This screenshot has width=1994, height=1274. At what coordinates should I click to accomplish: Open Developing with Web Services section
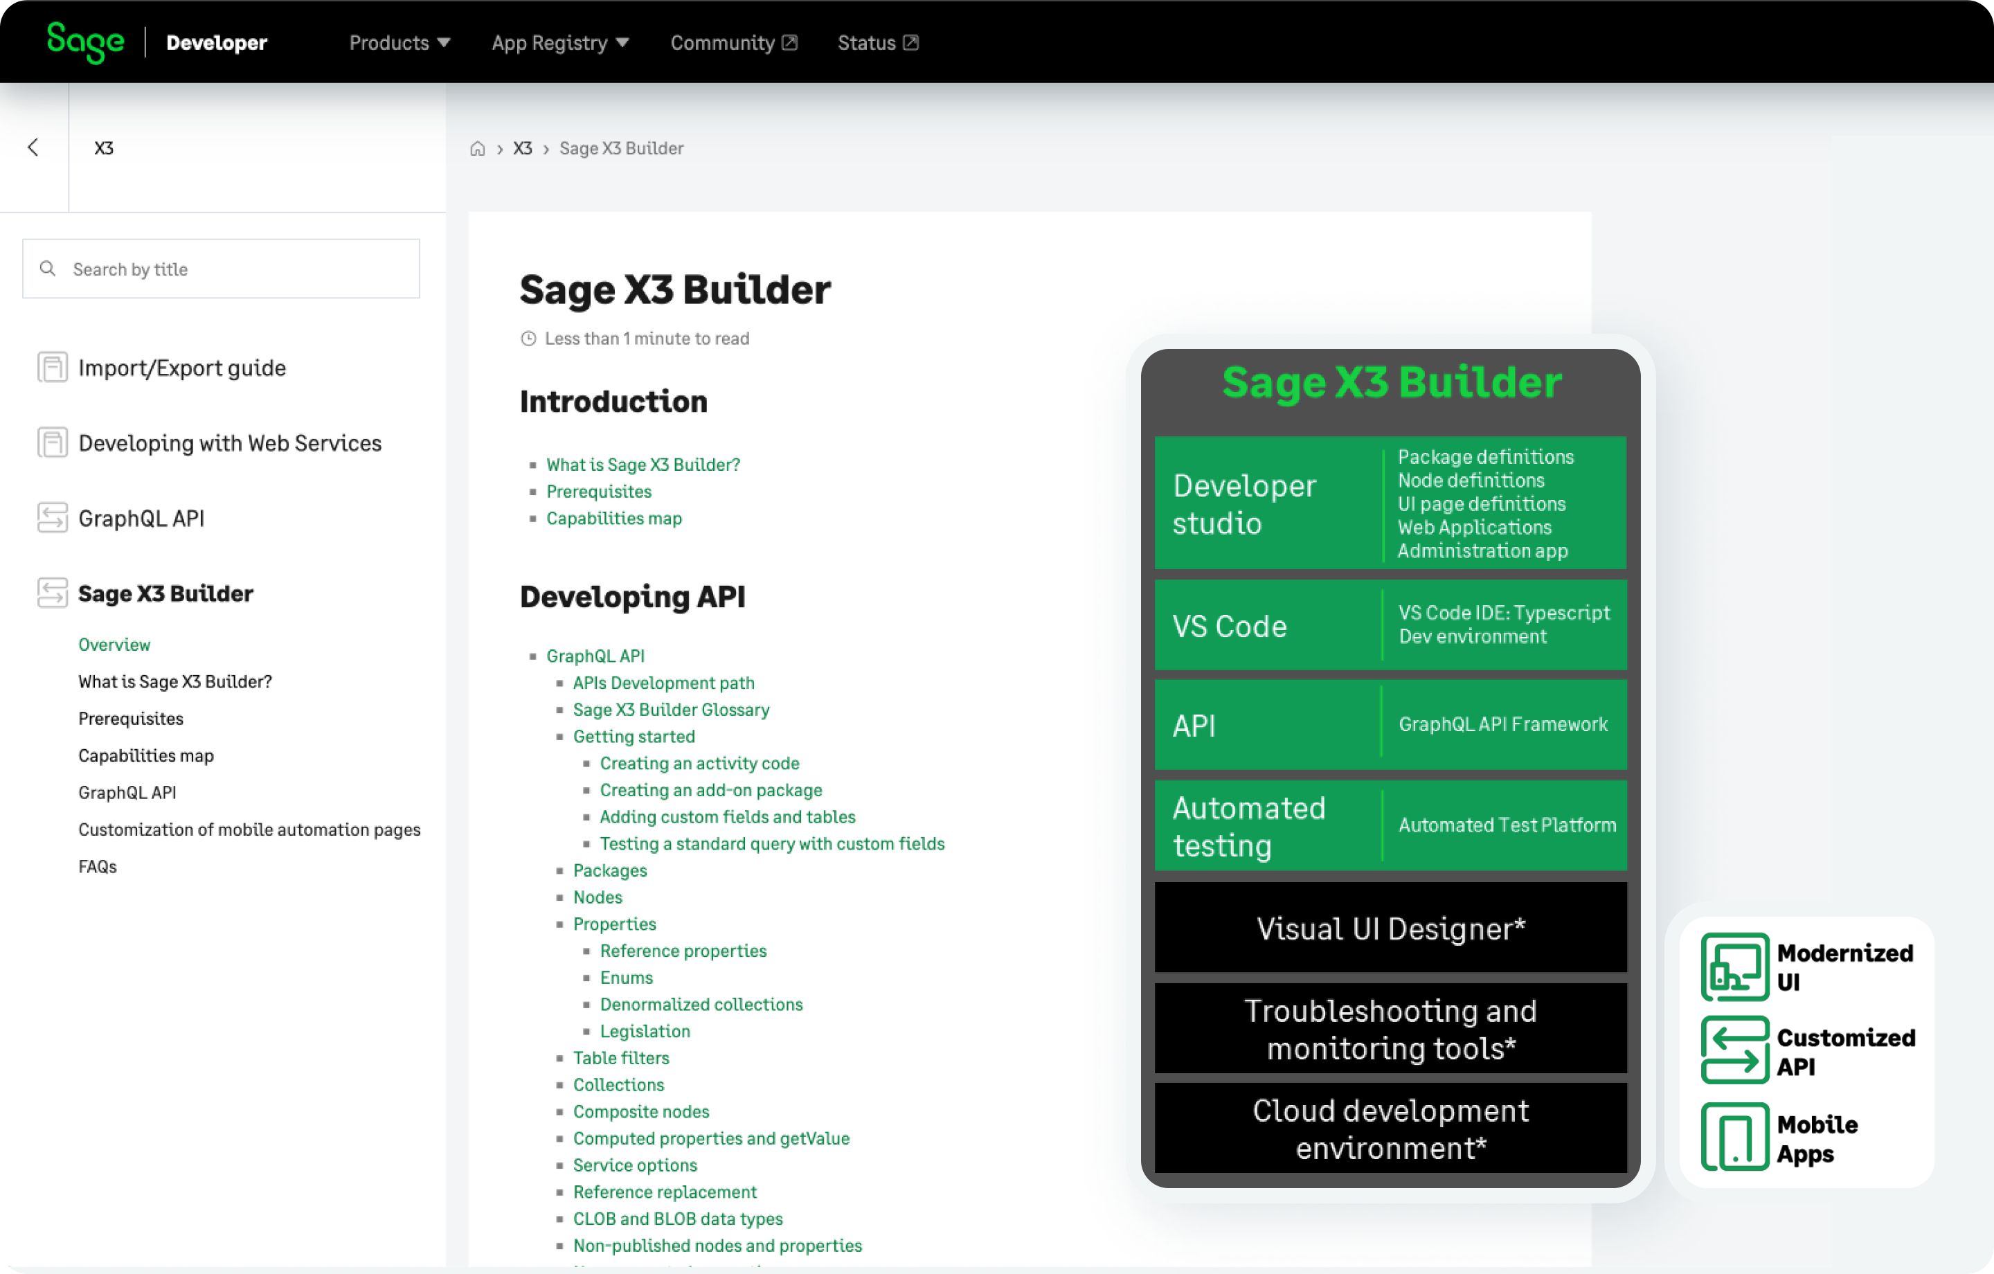click(x=230, y=442)
